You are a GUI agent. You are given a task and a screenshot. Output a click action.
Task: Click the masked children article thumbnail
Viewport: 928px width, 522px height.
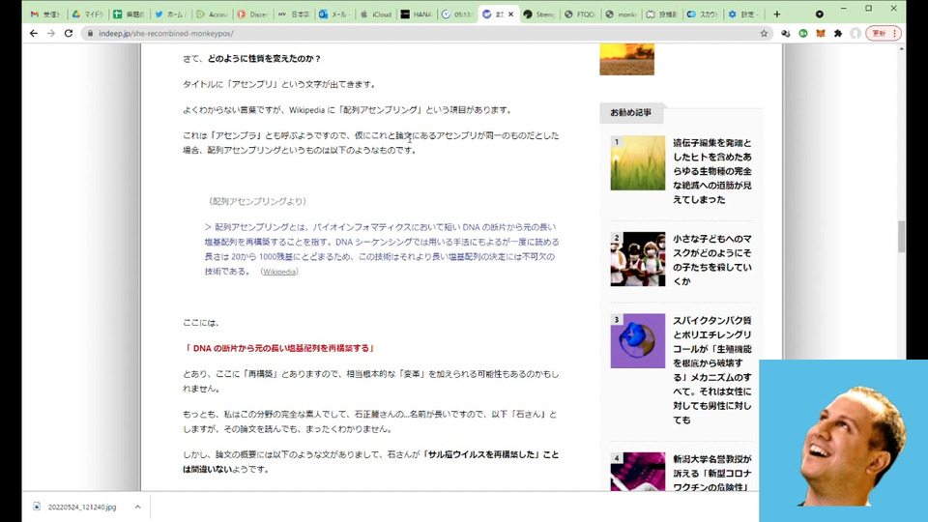click(637, 259)
